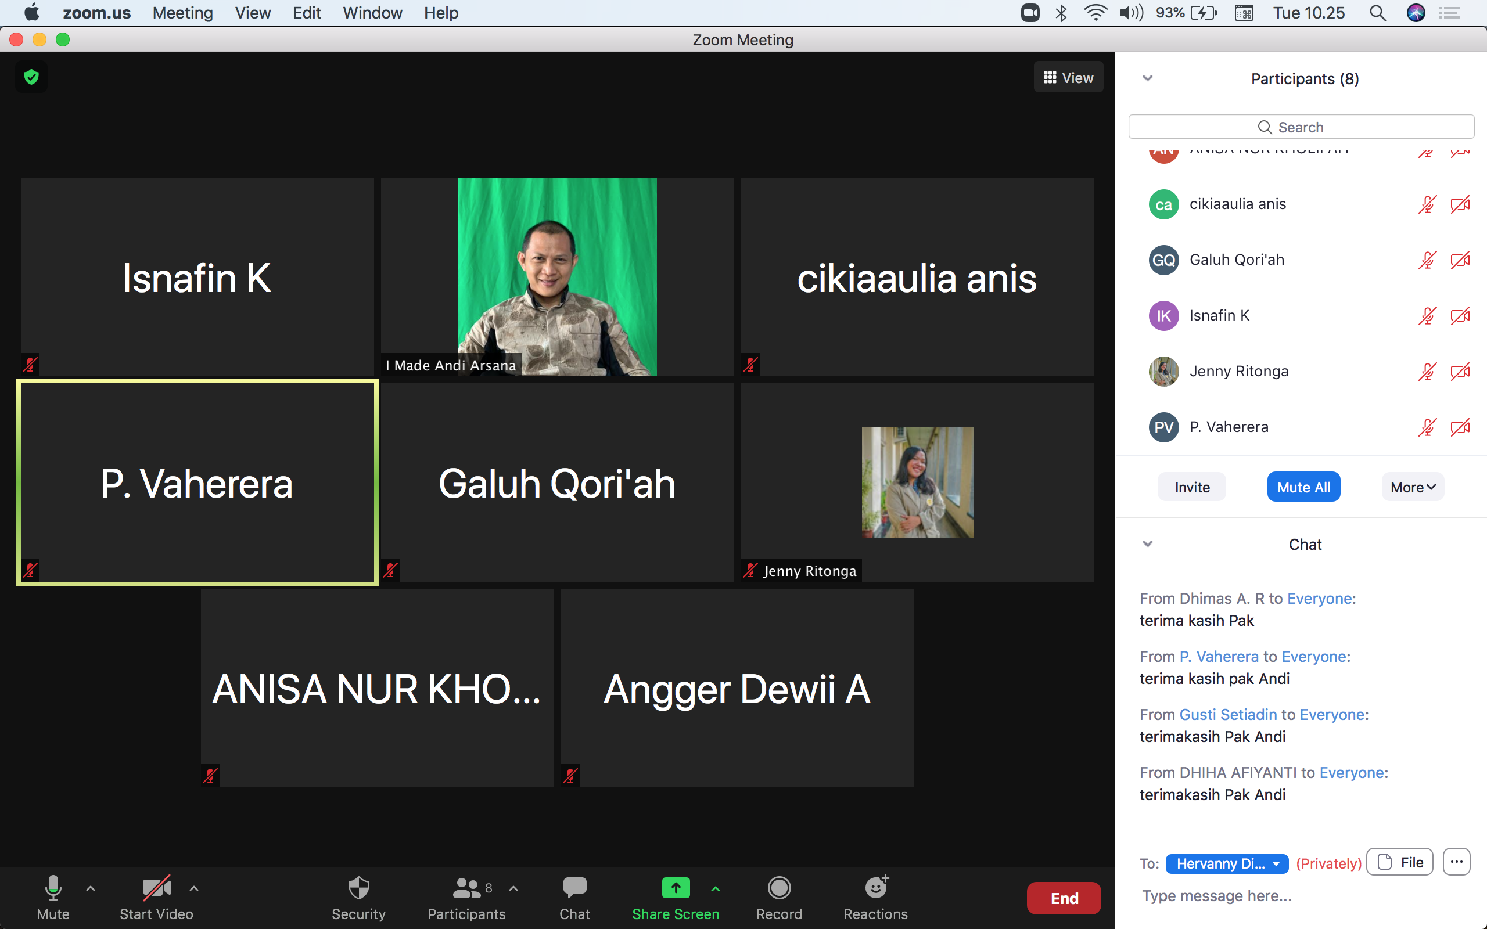Click the green encryption shield icon
Image resolution: width=1487 pixels, height=929 pixels.
pos(31,77)
